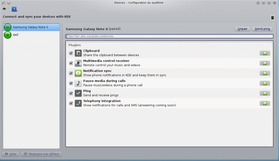Select the dell device in list
Viewport: 279px width, 161px height.
coord(32,35)
